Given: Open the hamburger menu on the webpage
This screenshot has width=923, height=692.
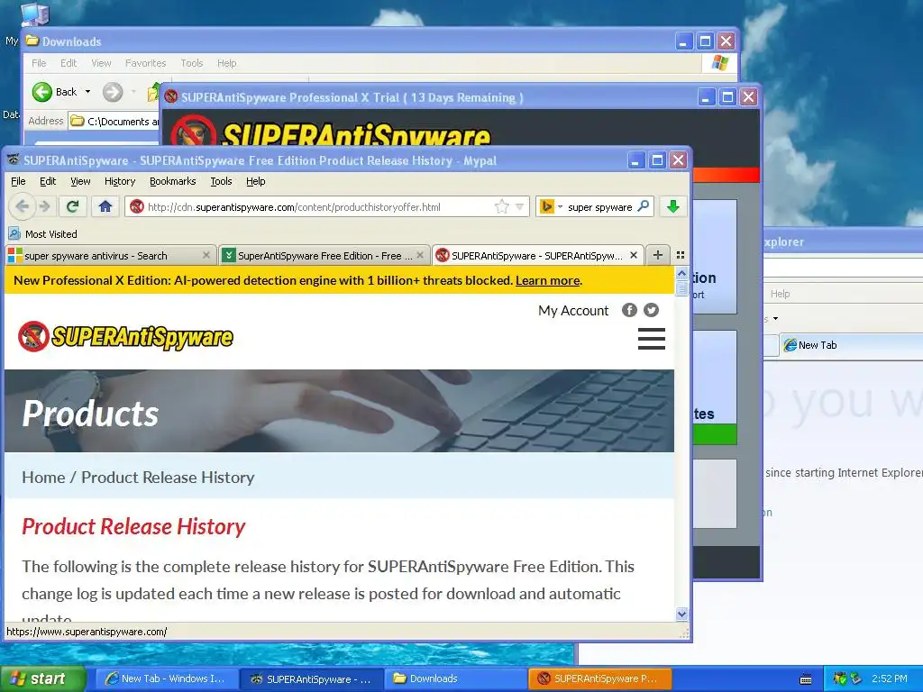Looking at the screenshot, I should pos(652,339).
